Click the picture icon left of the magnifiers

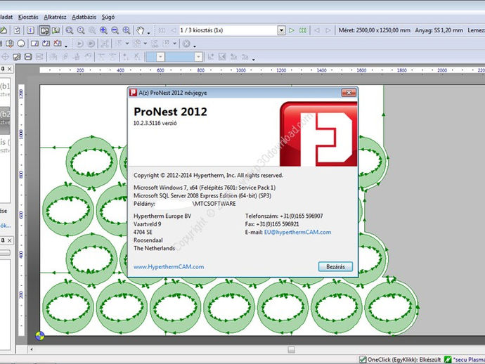click(56, 30)
